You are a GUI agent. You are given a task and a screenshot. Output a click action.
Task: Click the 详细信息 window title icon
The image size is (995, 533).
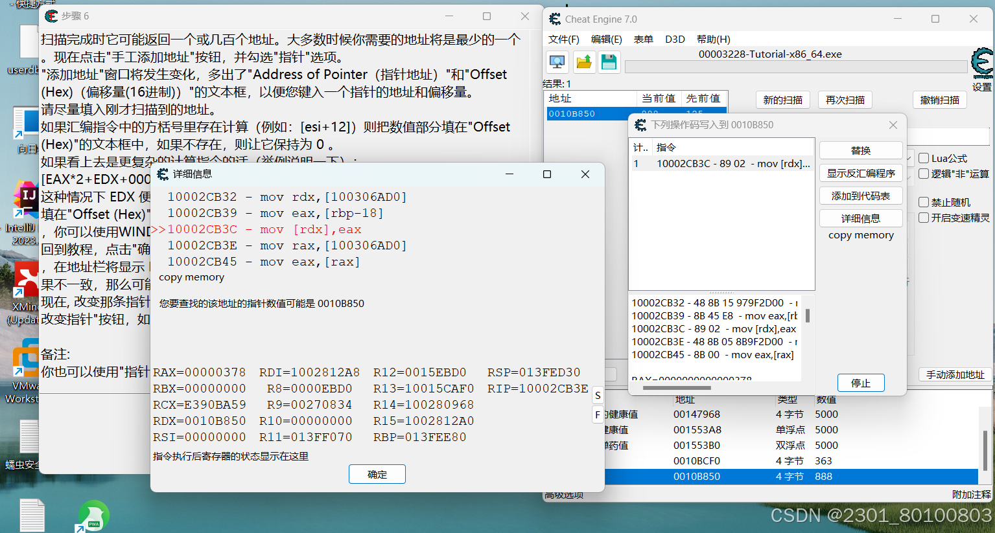point(163,174)
